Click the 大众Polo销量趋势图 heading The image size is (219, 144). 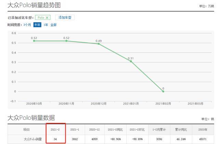pyautogui.click(x=34, y=5)
